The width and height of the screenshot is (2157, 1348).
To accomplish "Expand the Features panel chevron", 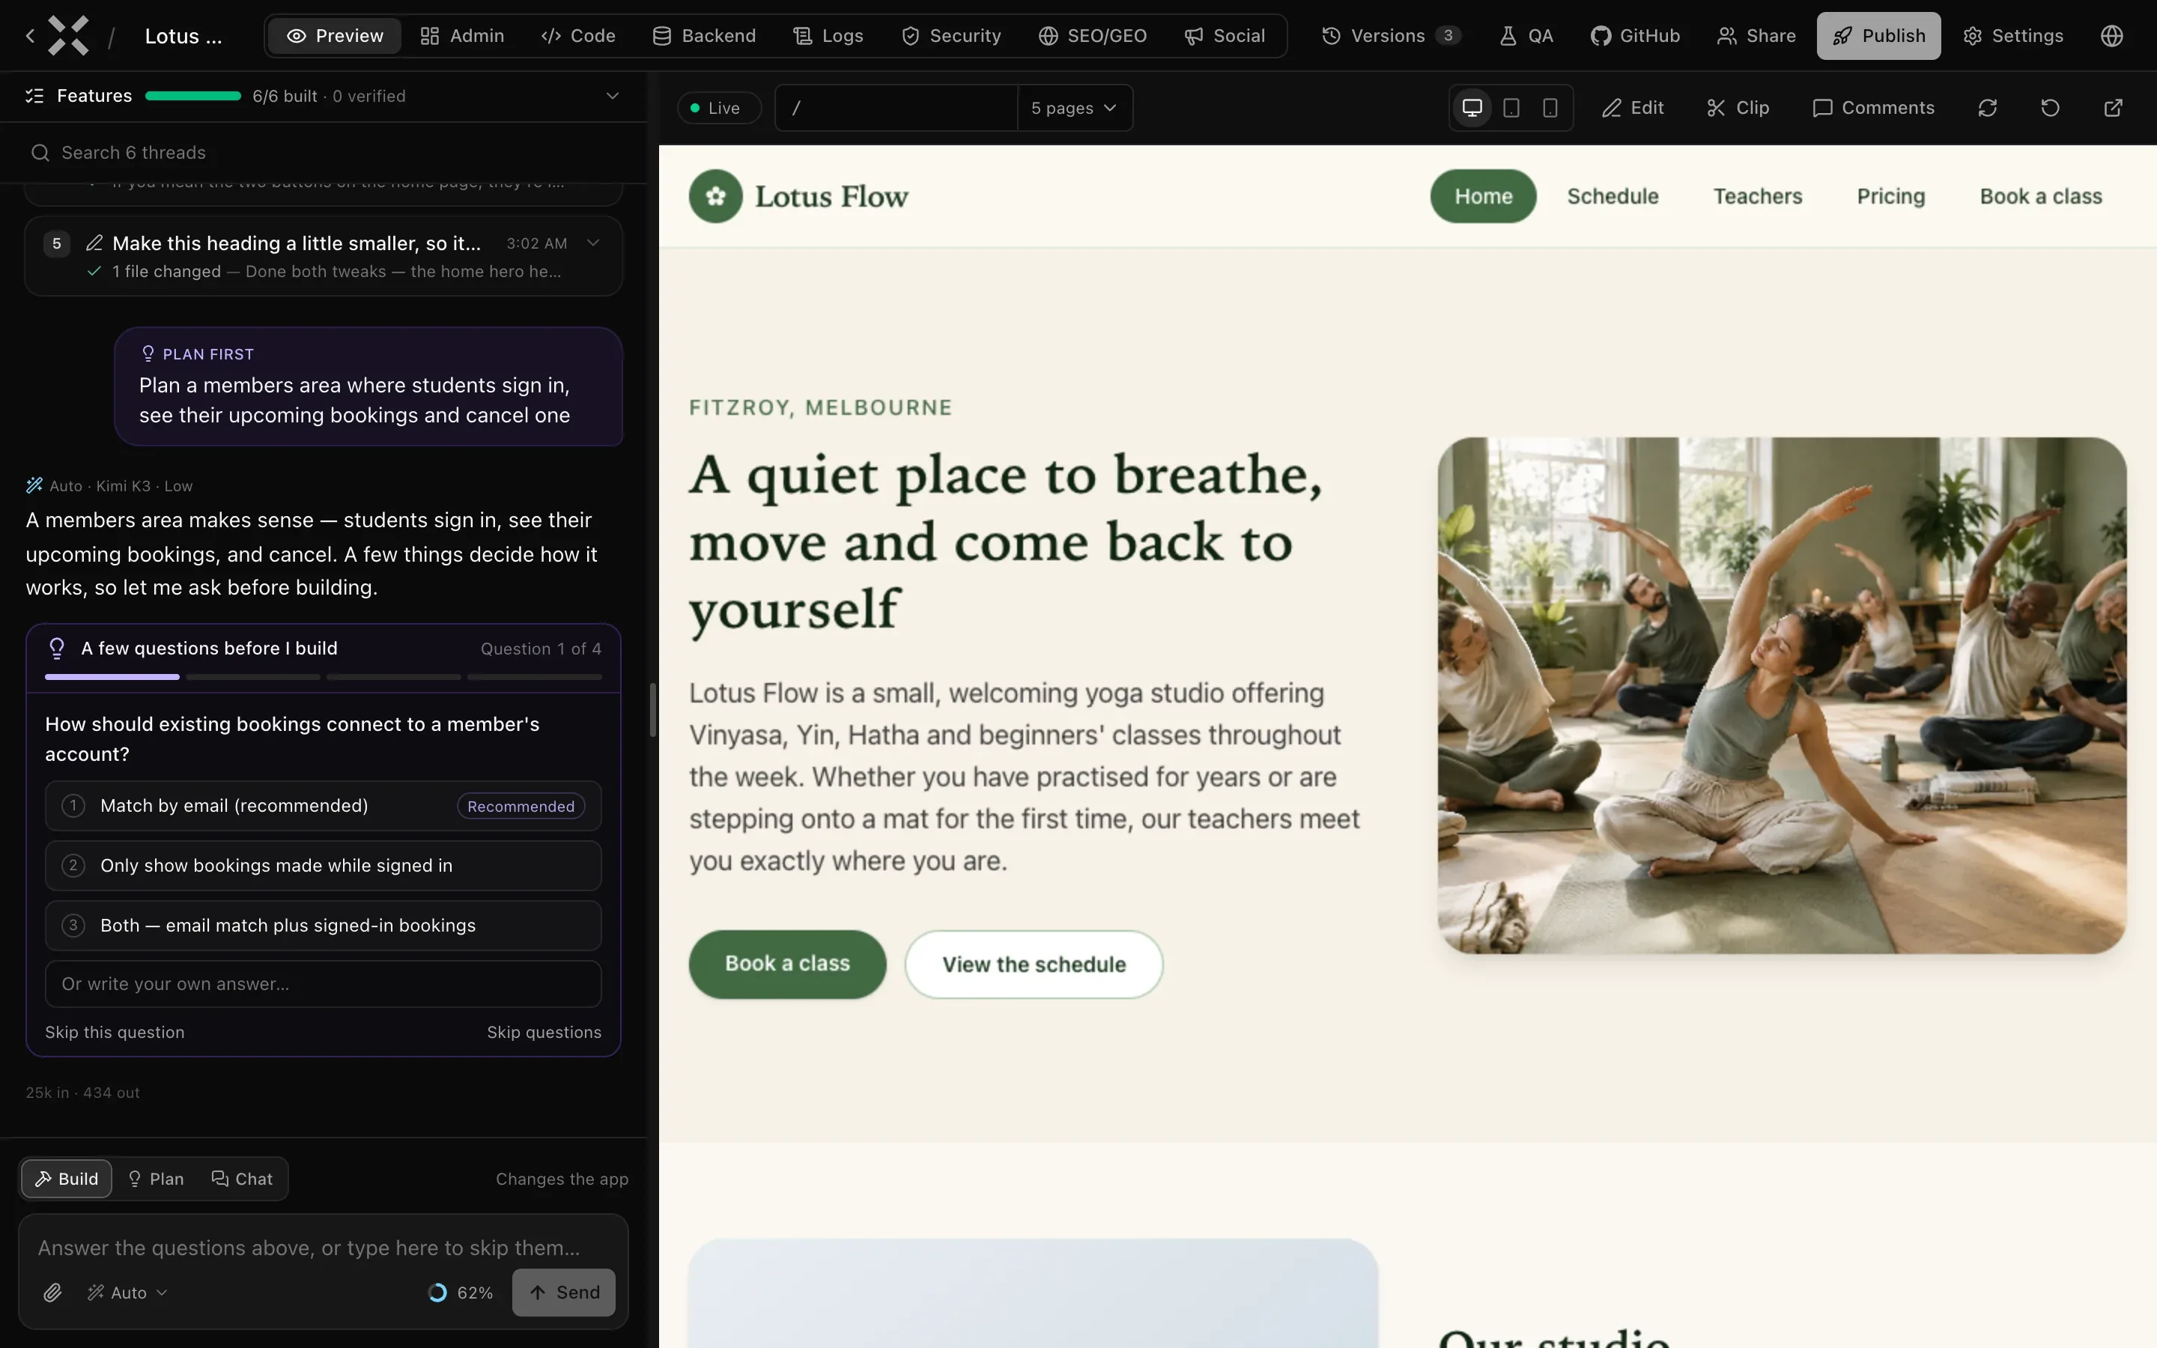I will coord(613,95).
